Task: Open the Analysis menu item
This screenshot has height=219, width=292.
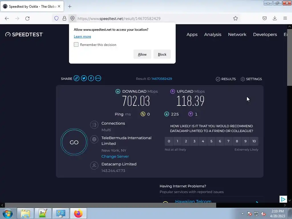Action: pos(213,35)
